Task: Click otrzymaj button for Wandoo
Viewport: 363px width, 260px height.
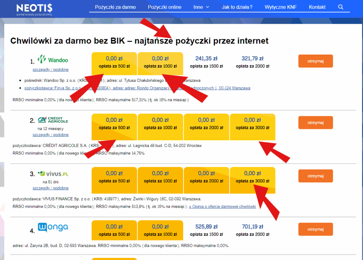Action: click(x=315, y=61)
